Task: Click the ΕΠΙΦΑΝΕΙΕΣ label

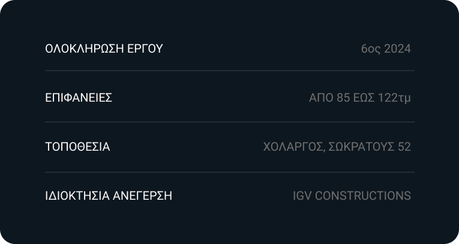Action: coord(79,98)
